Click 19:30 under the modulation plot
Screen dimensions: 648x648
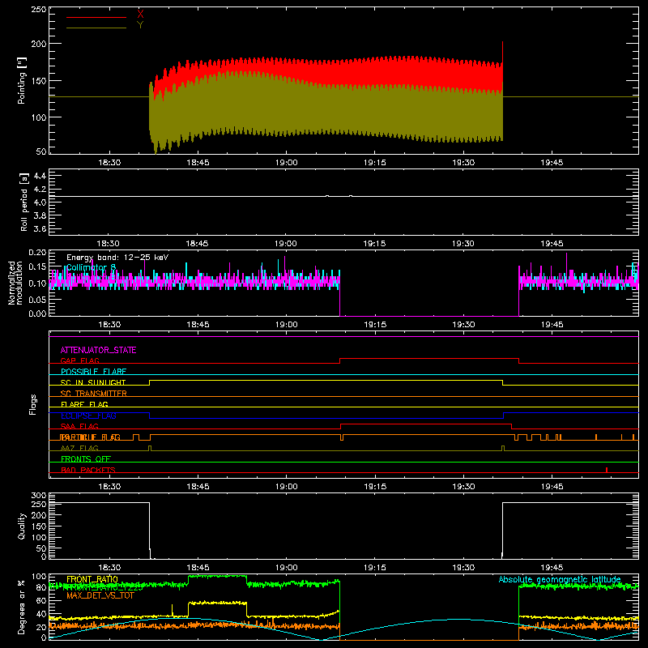tap(463, 325)
